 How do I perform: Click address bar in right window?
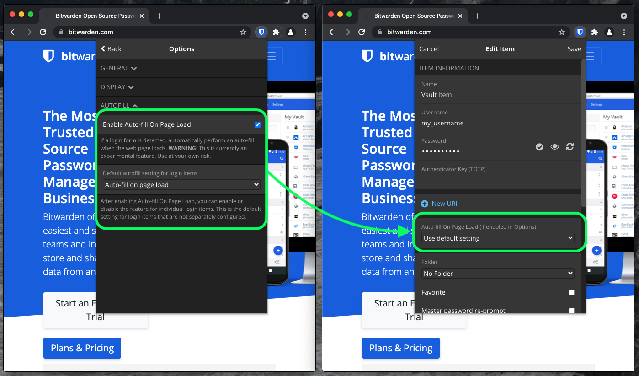click(469, 32)
